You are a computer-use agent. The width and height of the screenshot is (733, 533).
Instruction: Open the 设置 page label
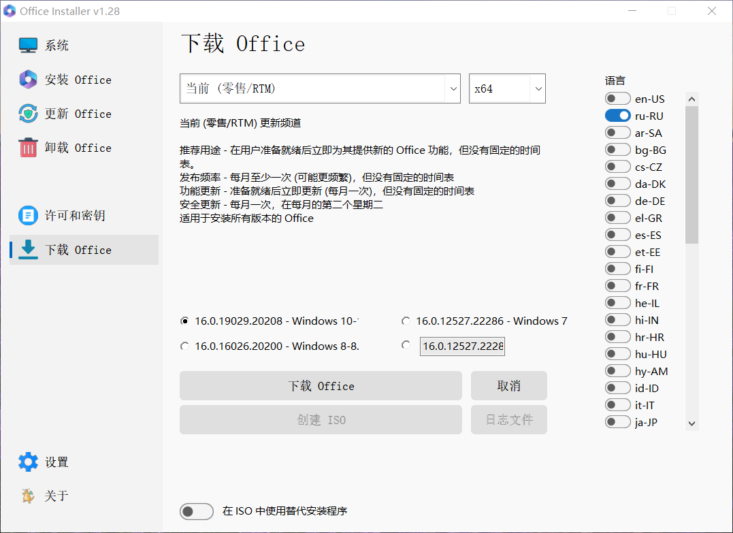[x=56, y=462]
